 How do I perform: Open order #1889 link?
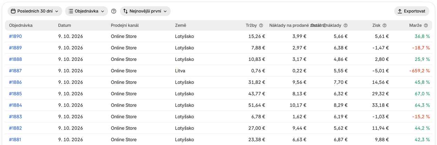(15, 48)
